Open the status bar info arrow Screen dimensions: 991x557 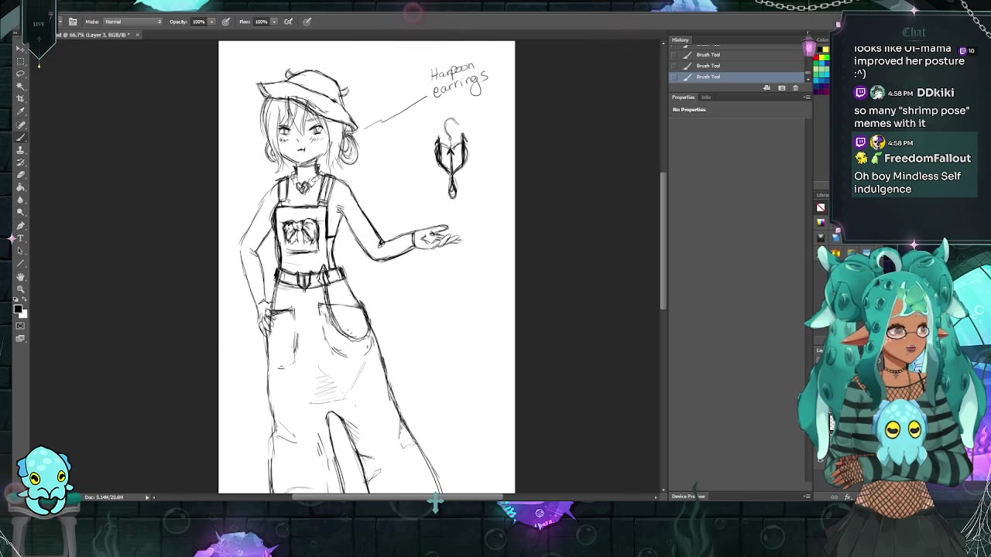[147, 497]
